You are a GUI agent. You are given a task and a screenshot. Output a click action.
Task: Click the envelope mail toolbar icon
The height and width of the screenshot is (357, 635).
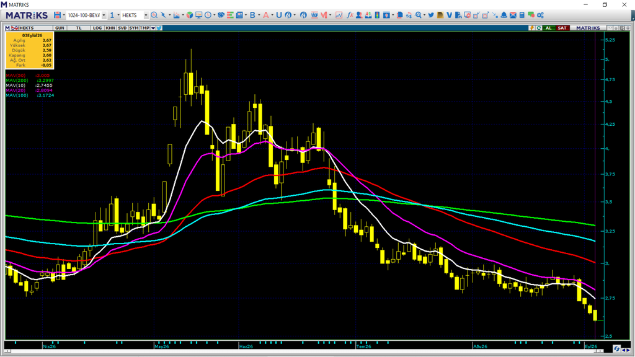pyautogui.click(x=513, y=15)
